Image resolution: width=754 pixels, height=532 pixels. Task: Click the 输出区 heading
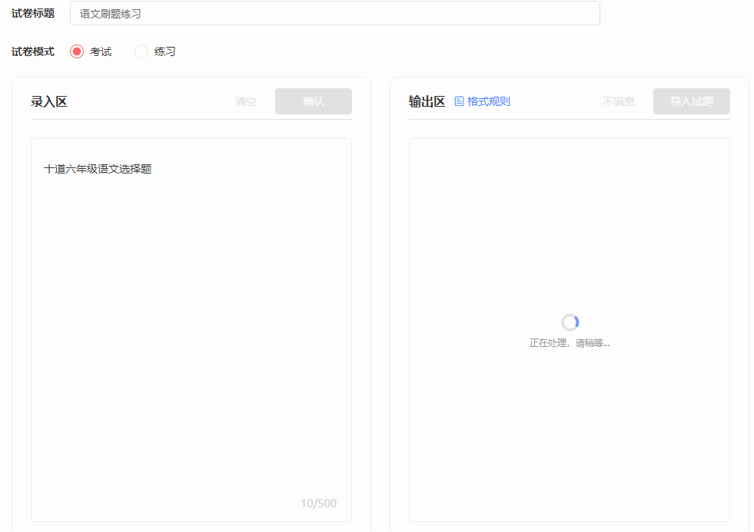click(427, 101)
